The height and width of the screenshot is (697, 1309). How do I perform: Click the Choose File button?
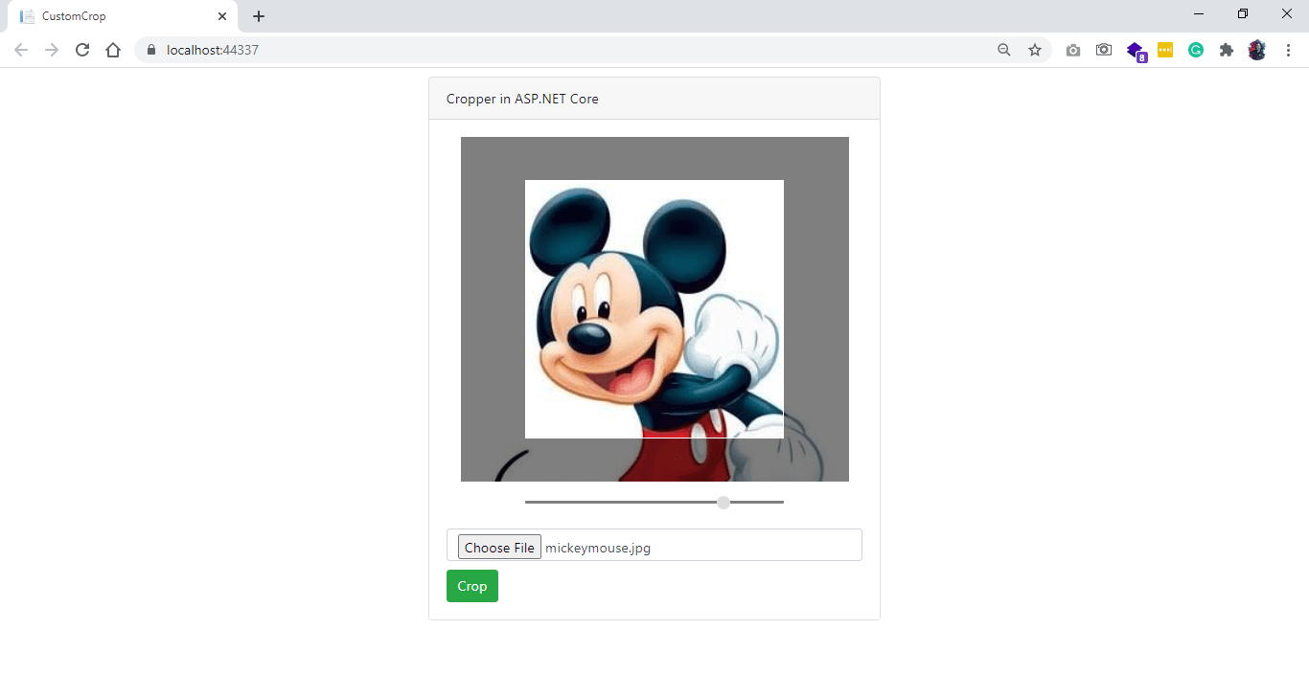tap(499, 548)
